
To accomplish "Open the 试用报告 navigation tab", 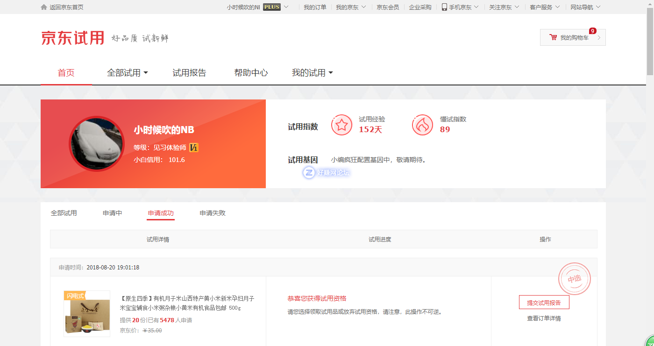I will click(x=189, y=73).
